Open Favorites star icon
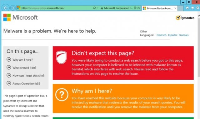 click(x=192, y=8)
